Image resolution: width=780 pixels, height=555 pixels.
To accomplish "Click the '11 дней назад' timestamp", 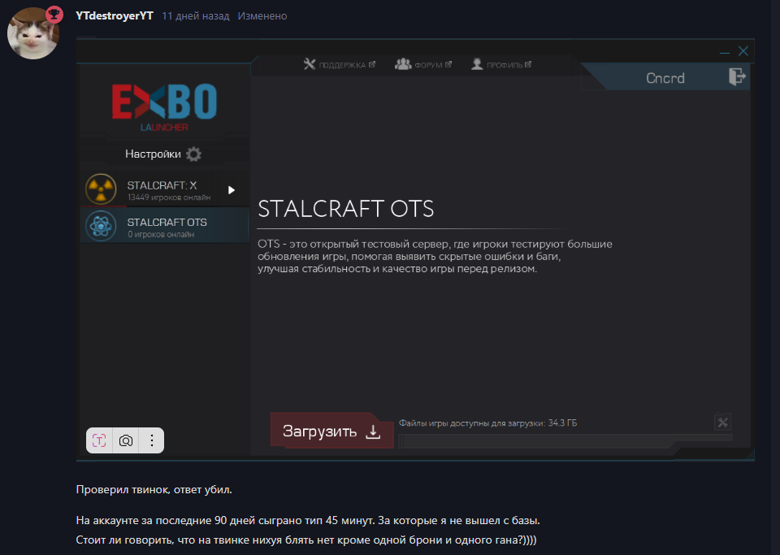I will tap(196, 16).
